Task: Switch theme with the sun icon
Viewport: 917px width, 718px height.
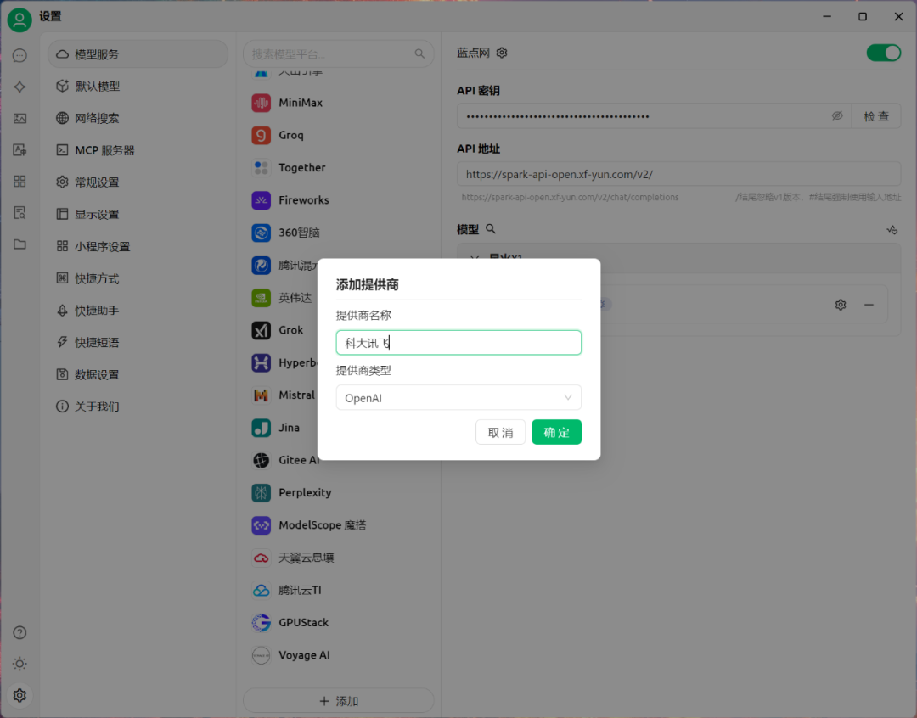Action: pos(20,664)
